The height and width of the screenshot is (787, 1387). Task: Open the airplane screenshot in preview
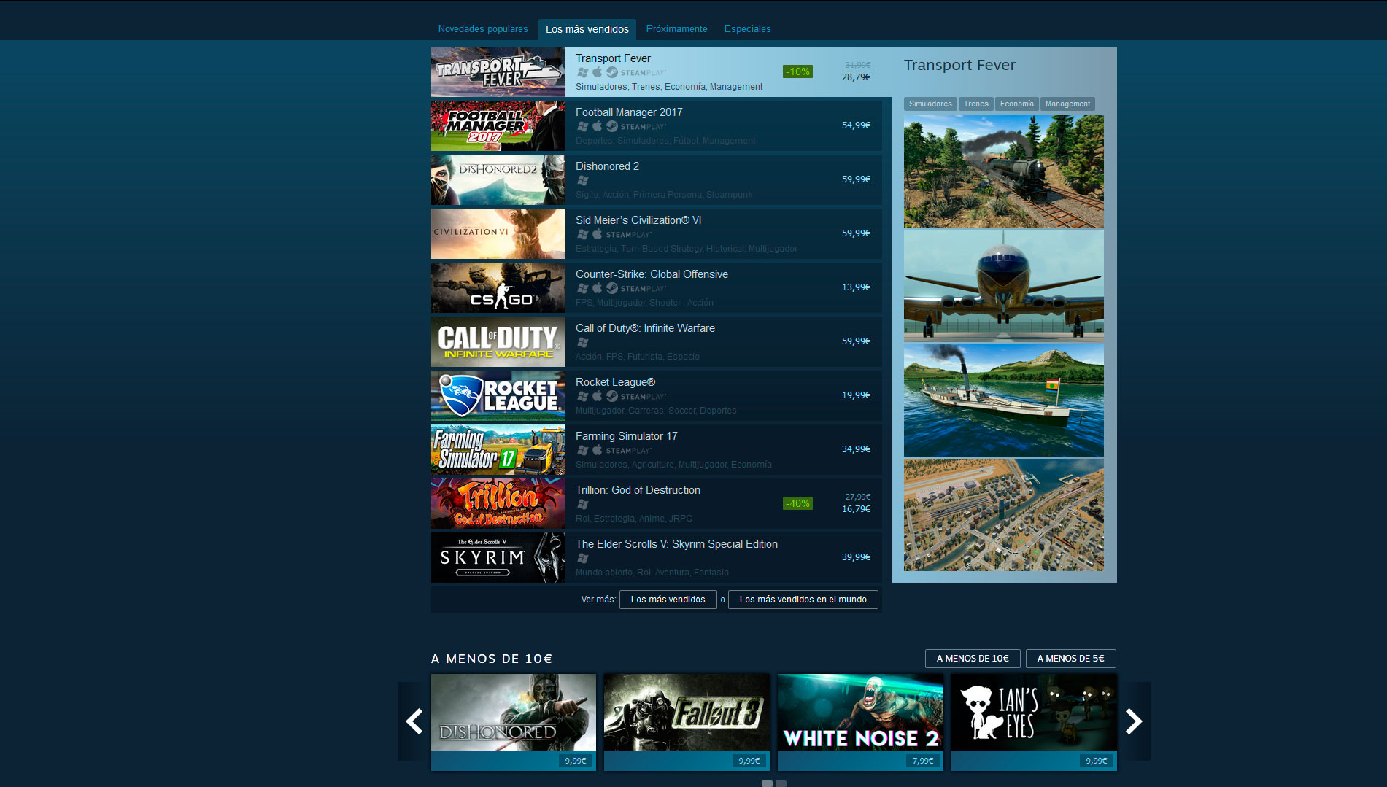click(1003, 286)
